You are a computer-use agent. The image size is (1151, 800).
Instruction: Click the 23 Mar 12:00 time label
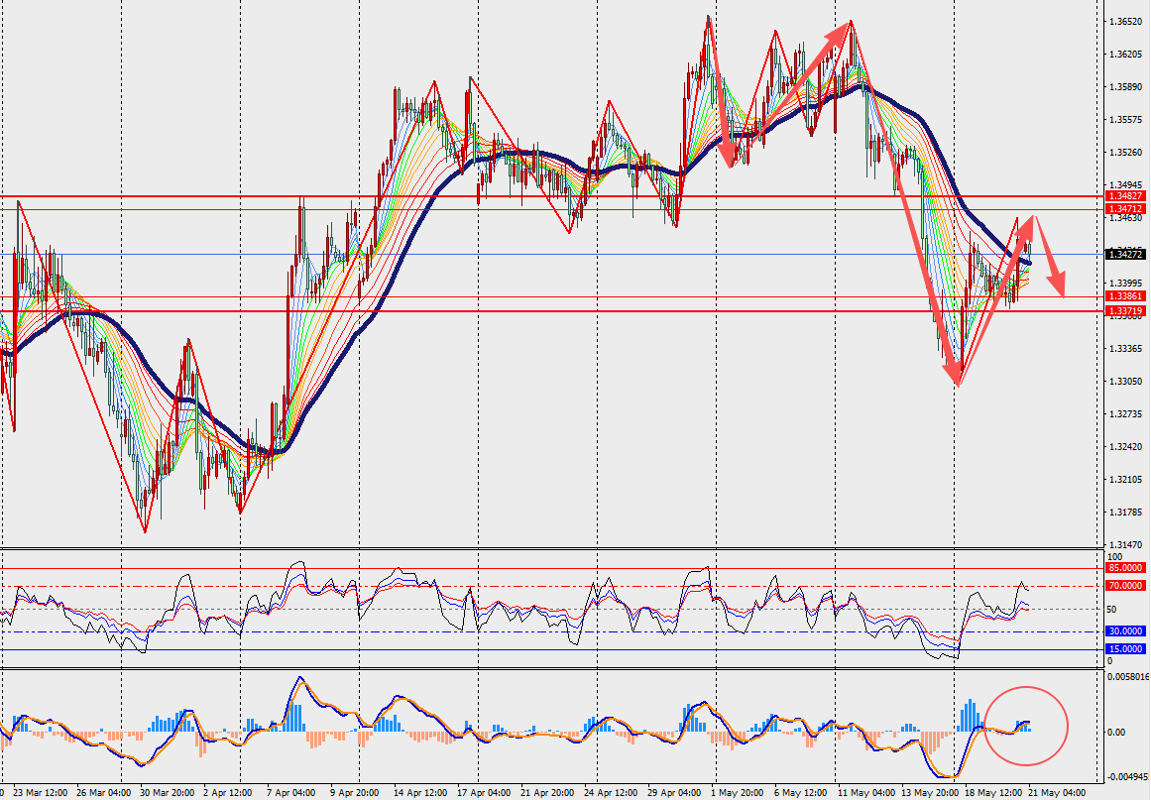tap(41, 793)
